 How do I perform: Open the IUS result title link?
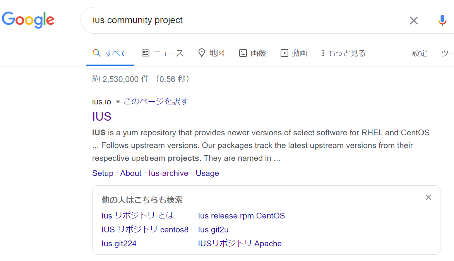(x=102, y=117)
